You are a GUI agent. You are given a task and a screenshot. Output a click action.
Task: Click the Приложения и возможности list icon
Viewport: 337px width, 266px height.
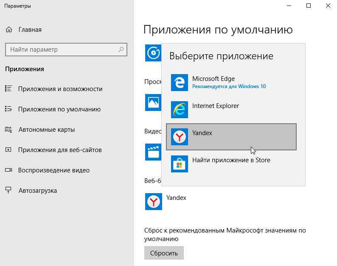(8, 89)
